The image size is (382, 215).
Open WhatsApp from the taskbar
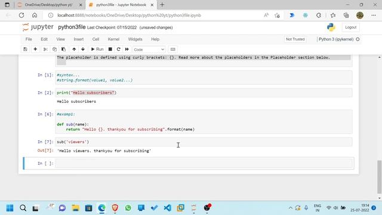coord(128,208)
